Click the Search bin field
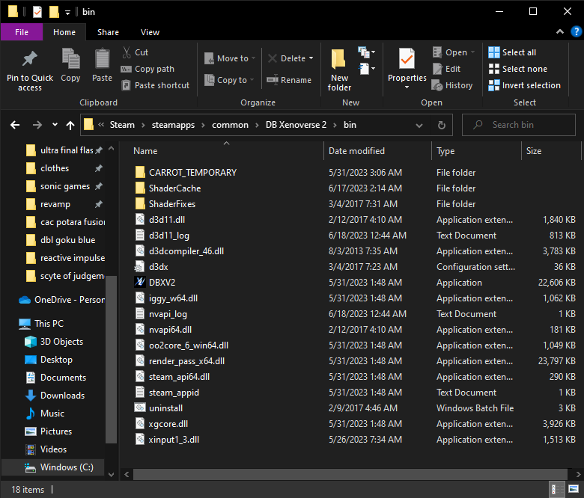584x498 pixels. point(519,125)
